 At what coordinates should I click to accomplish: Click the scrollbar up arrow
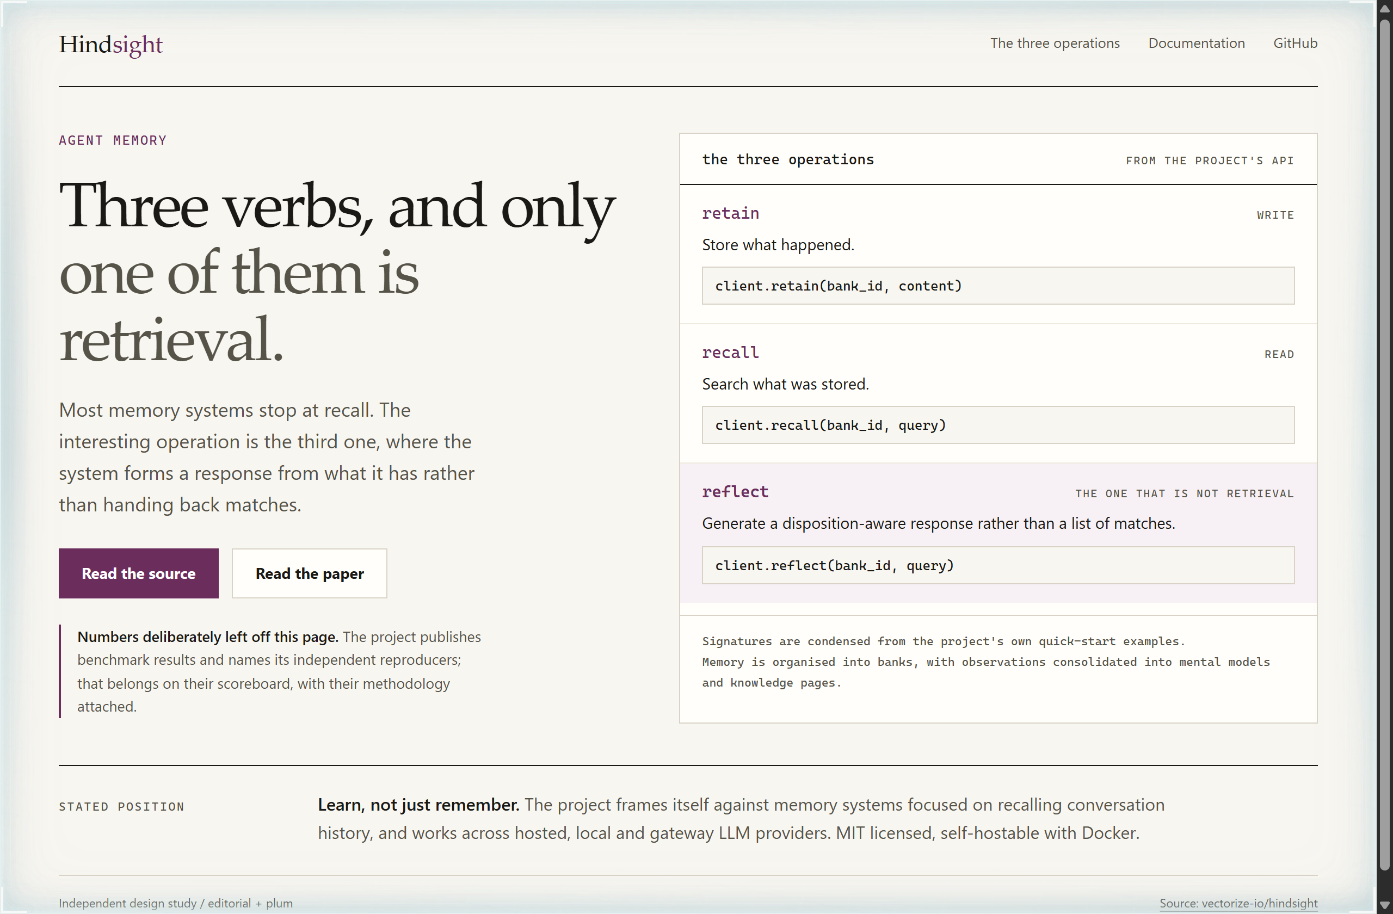coord(1384,9)
